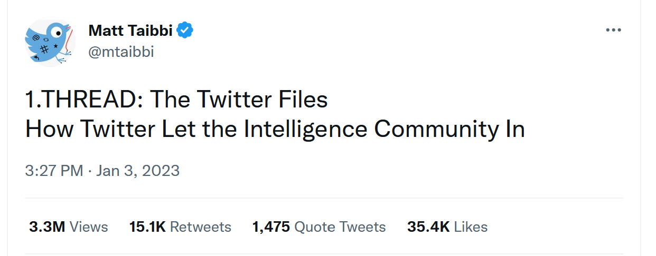
Task: Click the Matt Taibbi display name
Action: click(130, 31)
